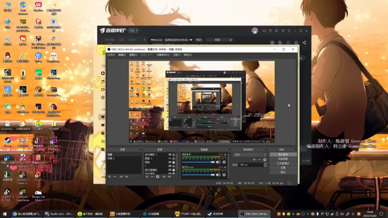The image size is (388, 218).
Task: Mute the 桌面音频 speaker icon
Action: (x=218, y=162)
